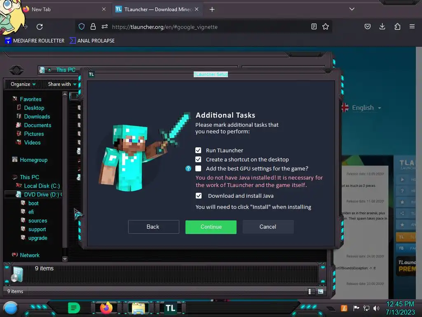Image resolution: width=422 pixels, height=317 pixels.
Task: Uncheck Create a shortcut on the desktop
Action: point(198,159)
